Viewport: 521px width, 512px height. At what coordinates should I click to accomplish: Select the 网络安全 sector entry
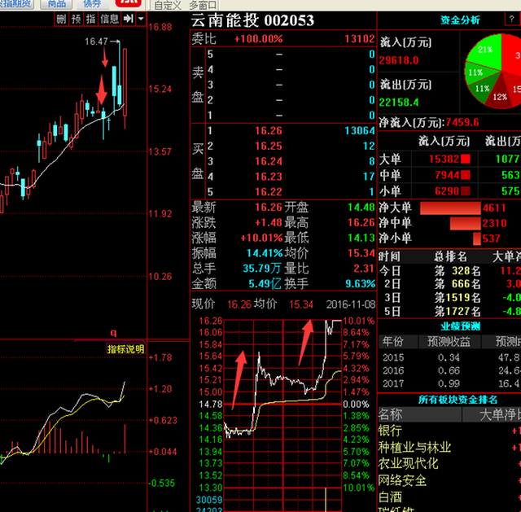point(402,480)
